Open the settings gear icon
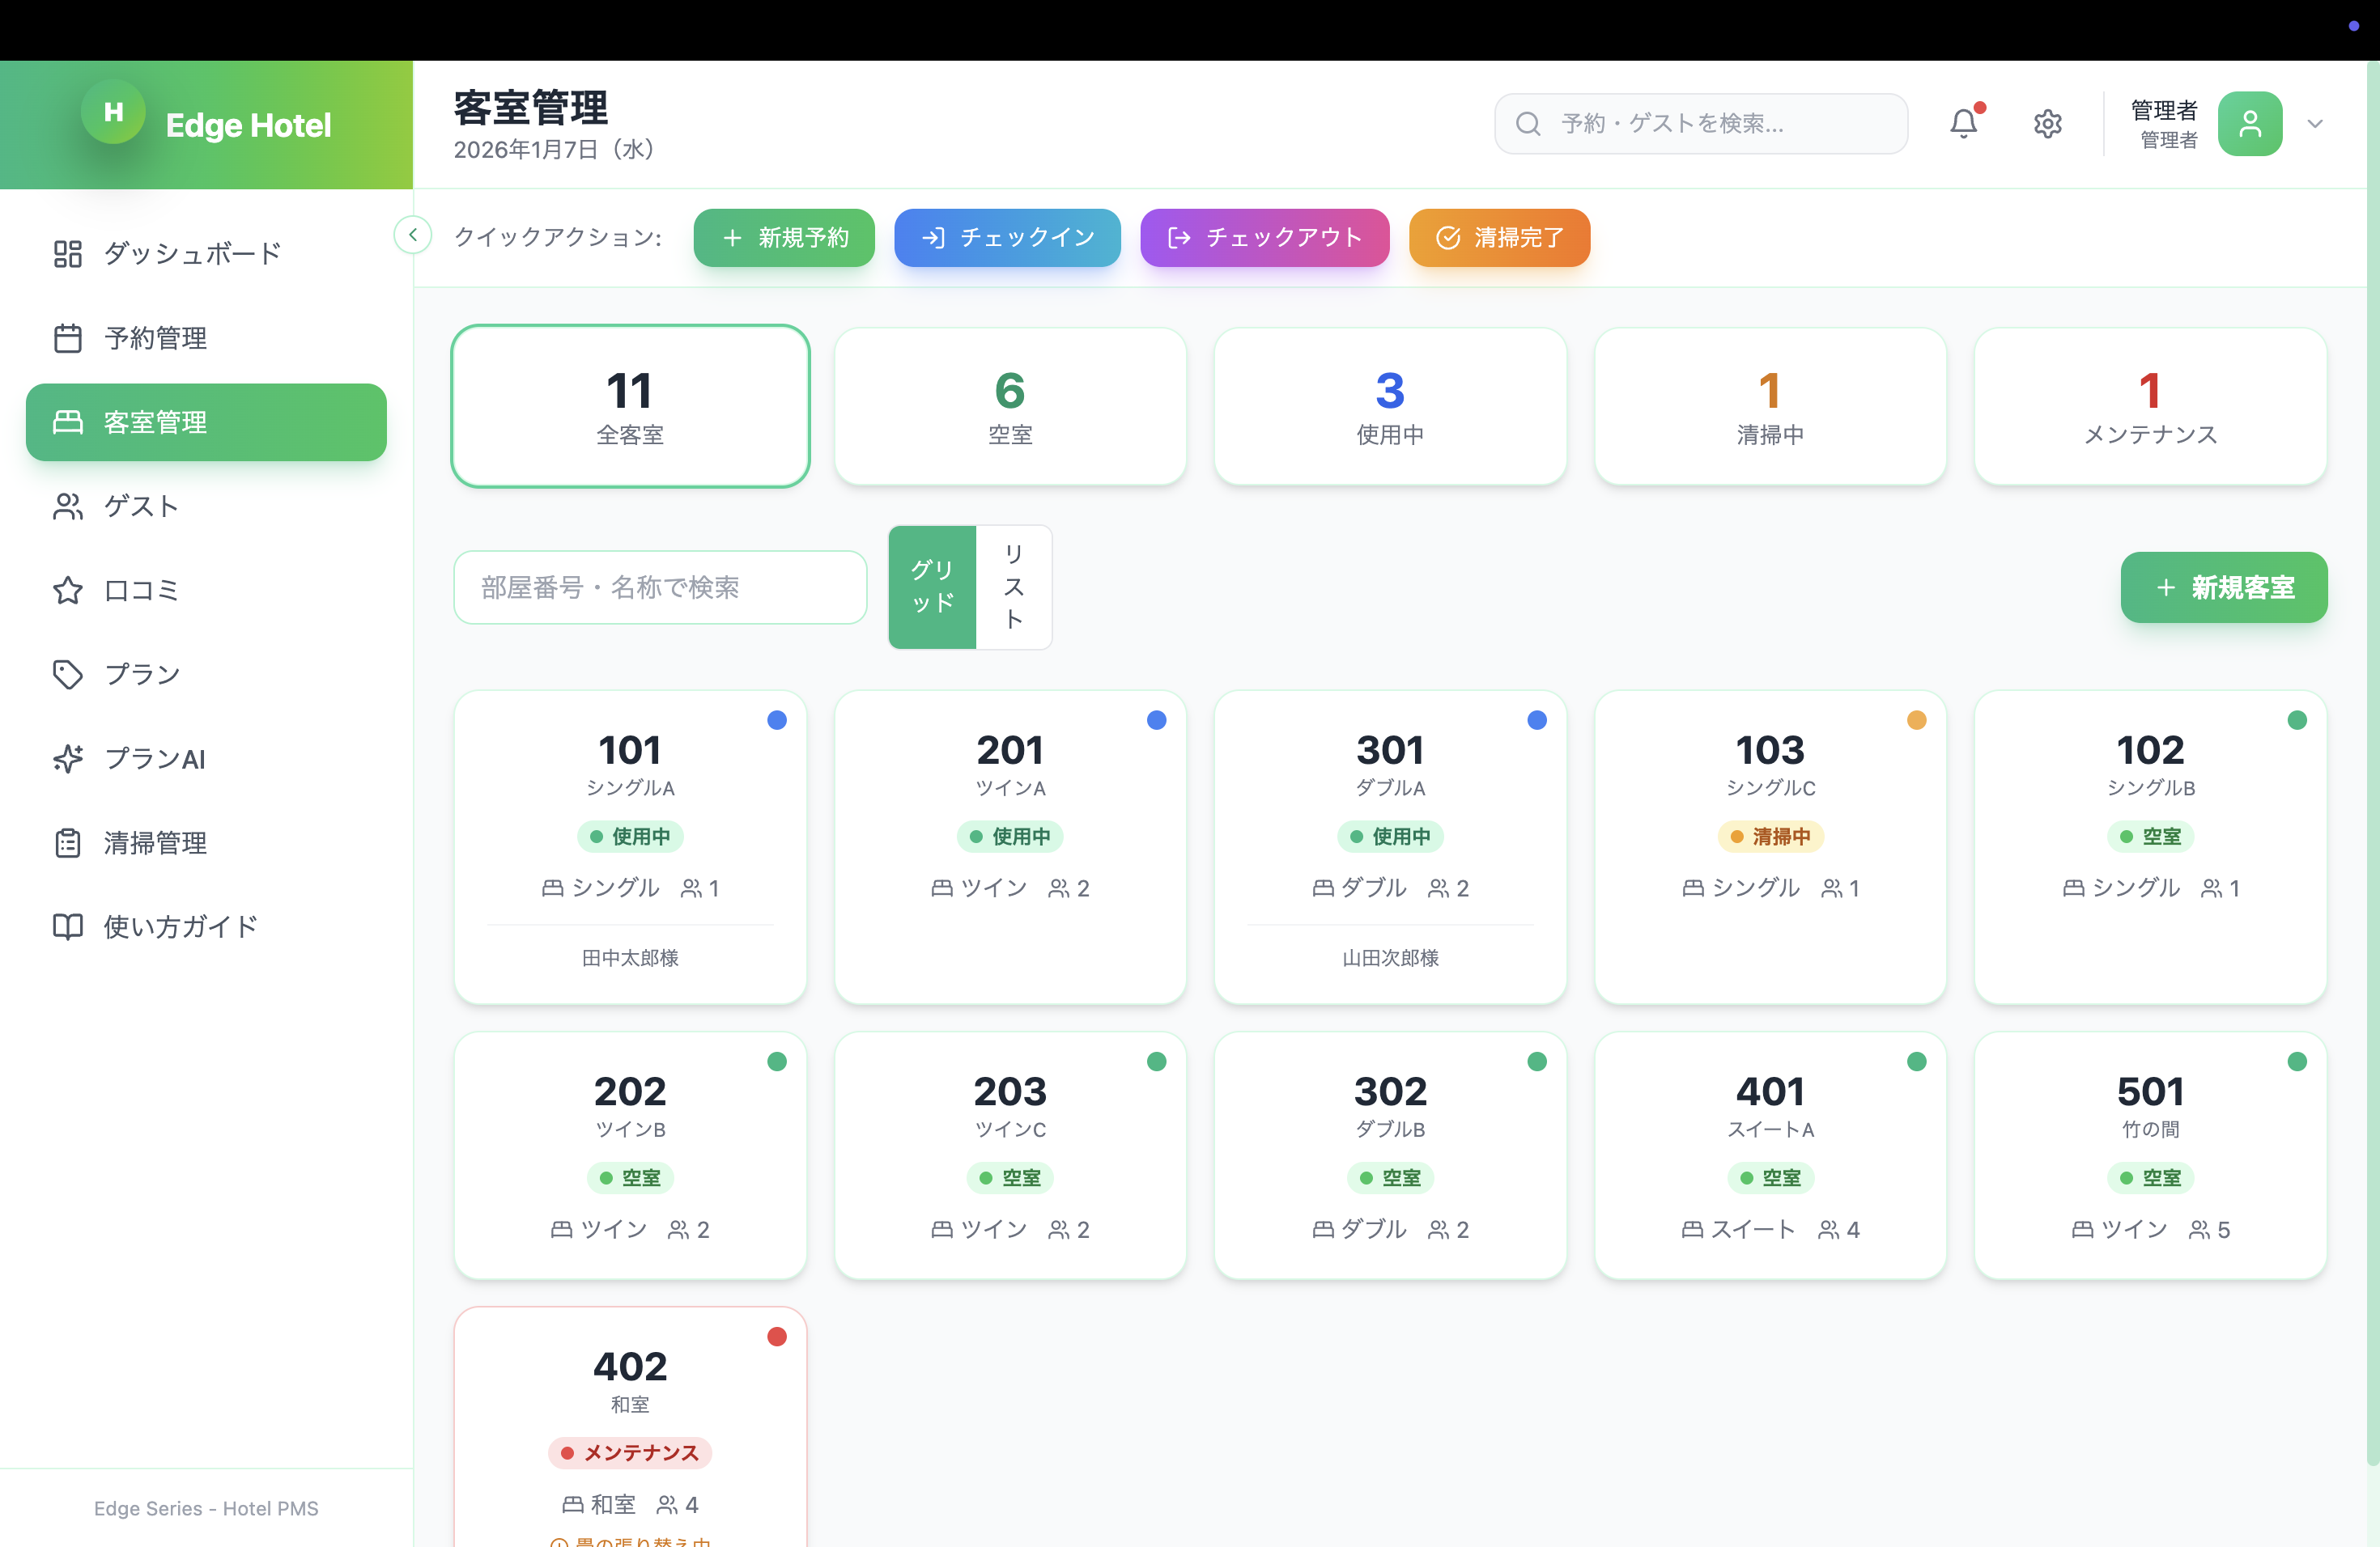 click(2047, 124)
